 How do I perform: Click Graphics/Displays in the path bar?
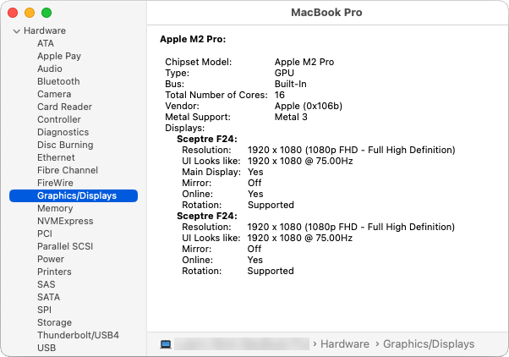tap(429, 344)
